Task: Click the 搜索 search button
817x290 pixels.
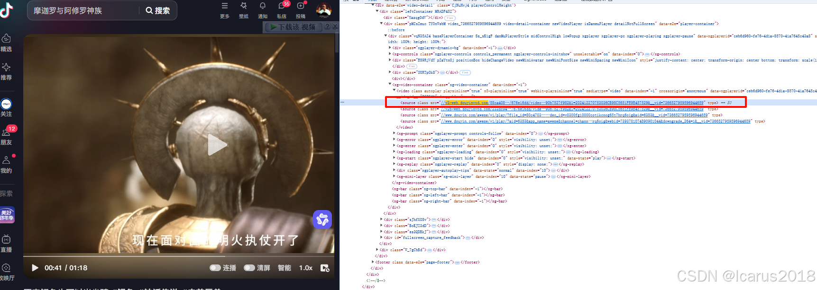Action: (x=158, y=10)
